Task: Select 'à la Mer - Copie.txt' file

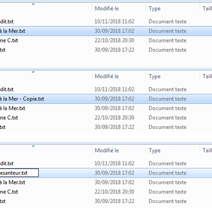Action: click(x=106, y=99)
